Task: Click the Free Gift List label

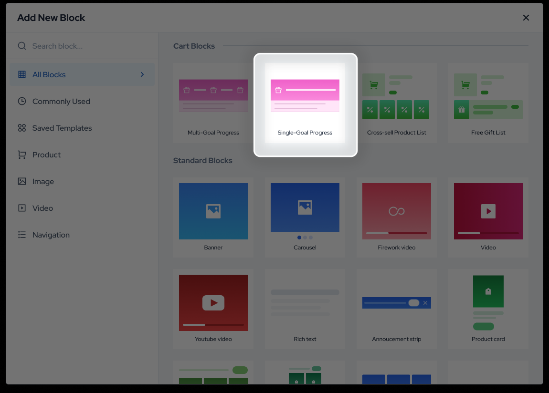Action: coord(488,133)
